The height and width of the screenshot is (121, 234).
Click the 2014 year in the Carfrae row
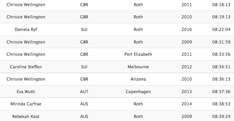187,104
